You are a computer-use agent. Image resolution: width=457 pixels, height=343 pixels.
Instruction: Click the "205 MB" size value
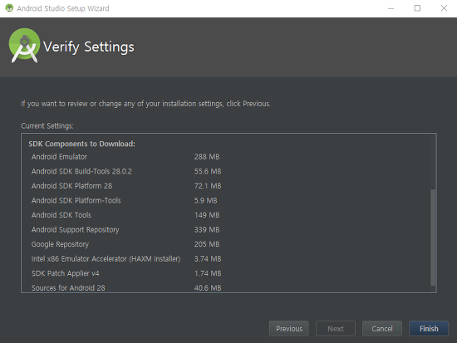coord(207,244)
